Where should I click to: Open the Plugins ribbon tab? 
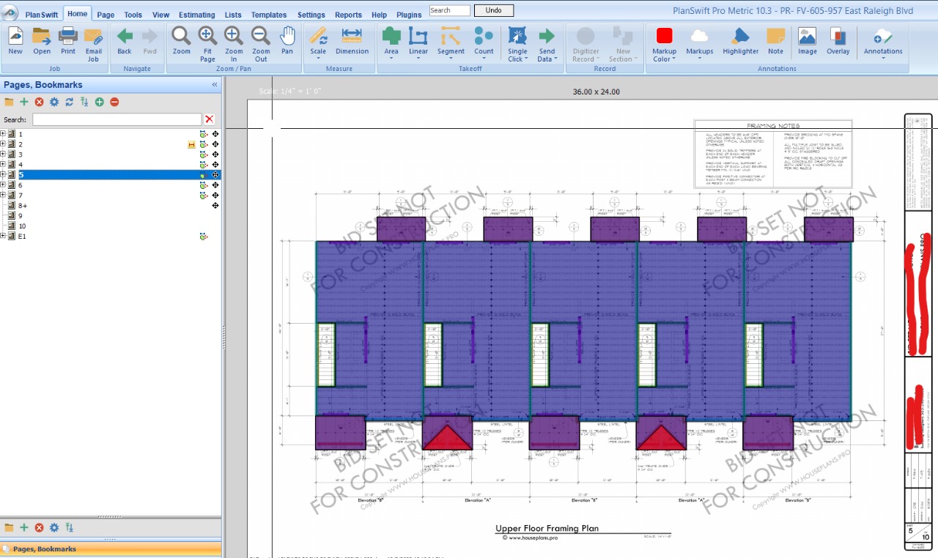(409, 15)
